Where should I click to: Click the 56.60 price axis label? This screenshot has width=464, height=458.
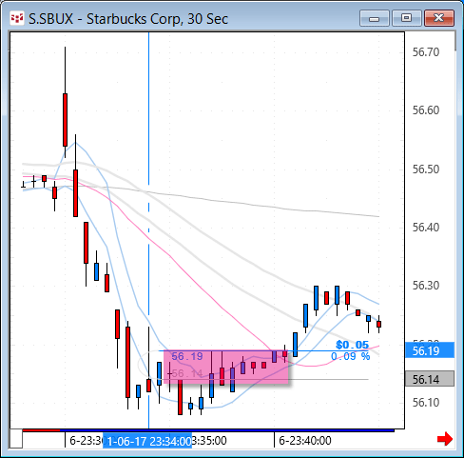point(426,110)
